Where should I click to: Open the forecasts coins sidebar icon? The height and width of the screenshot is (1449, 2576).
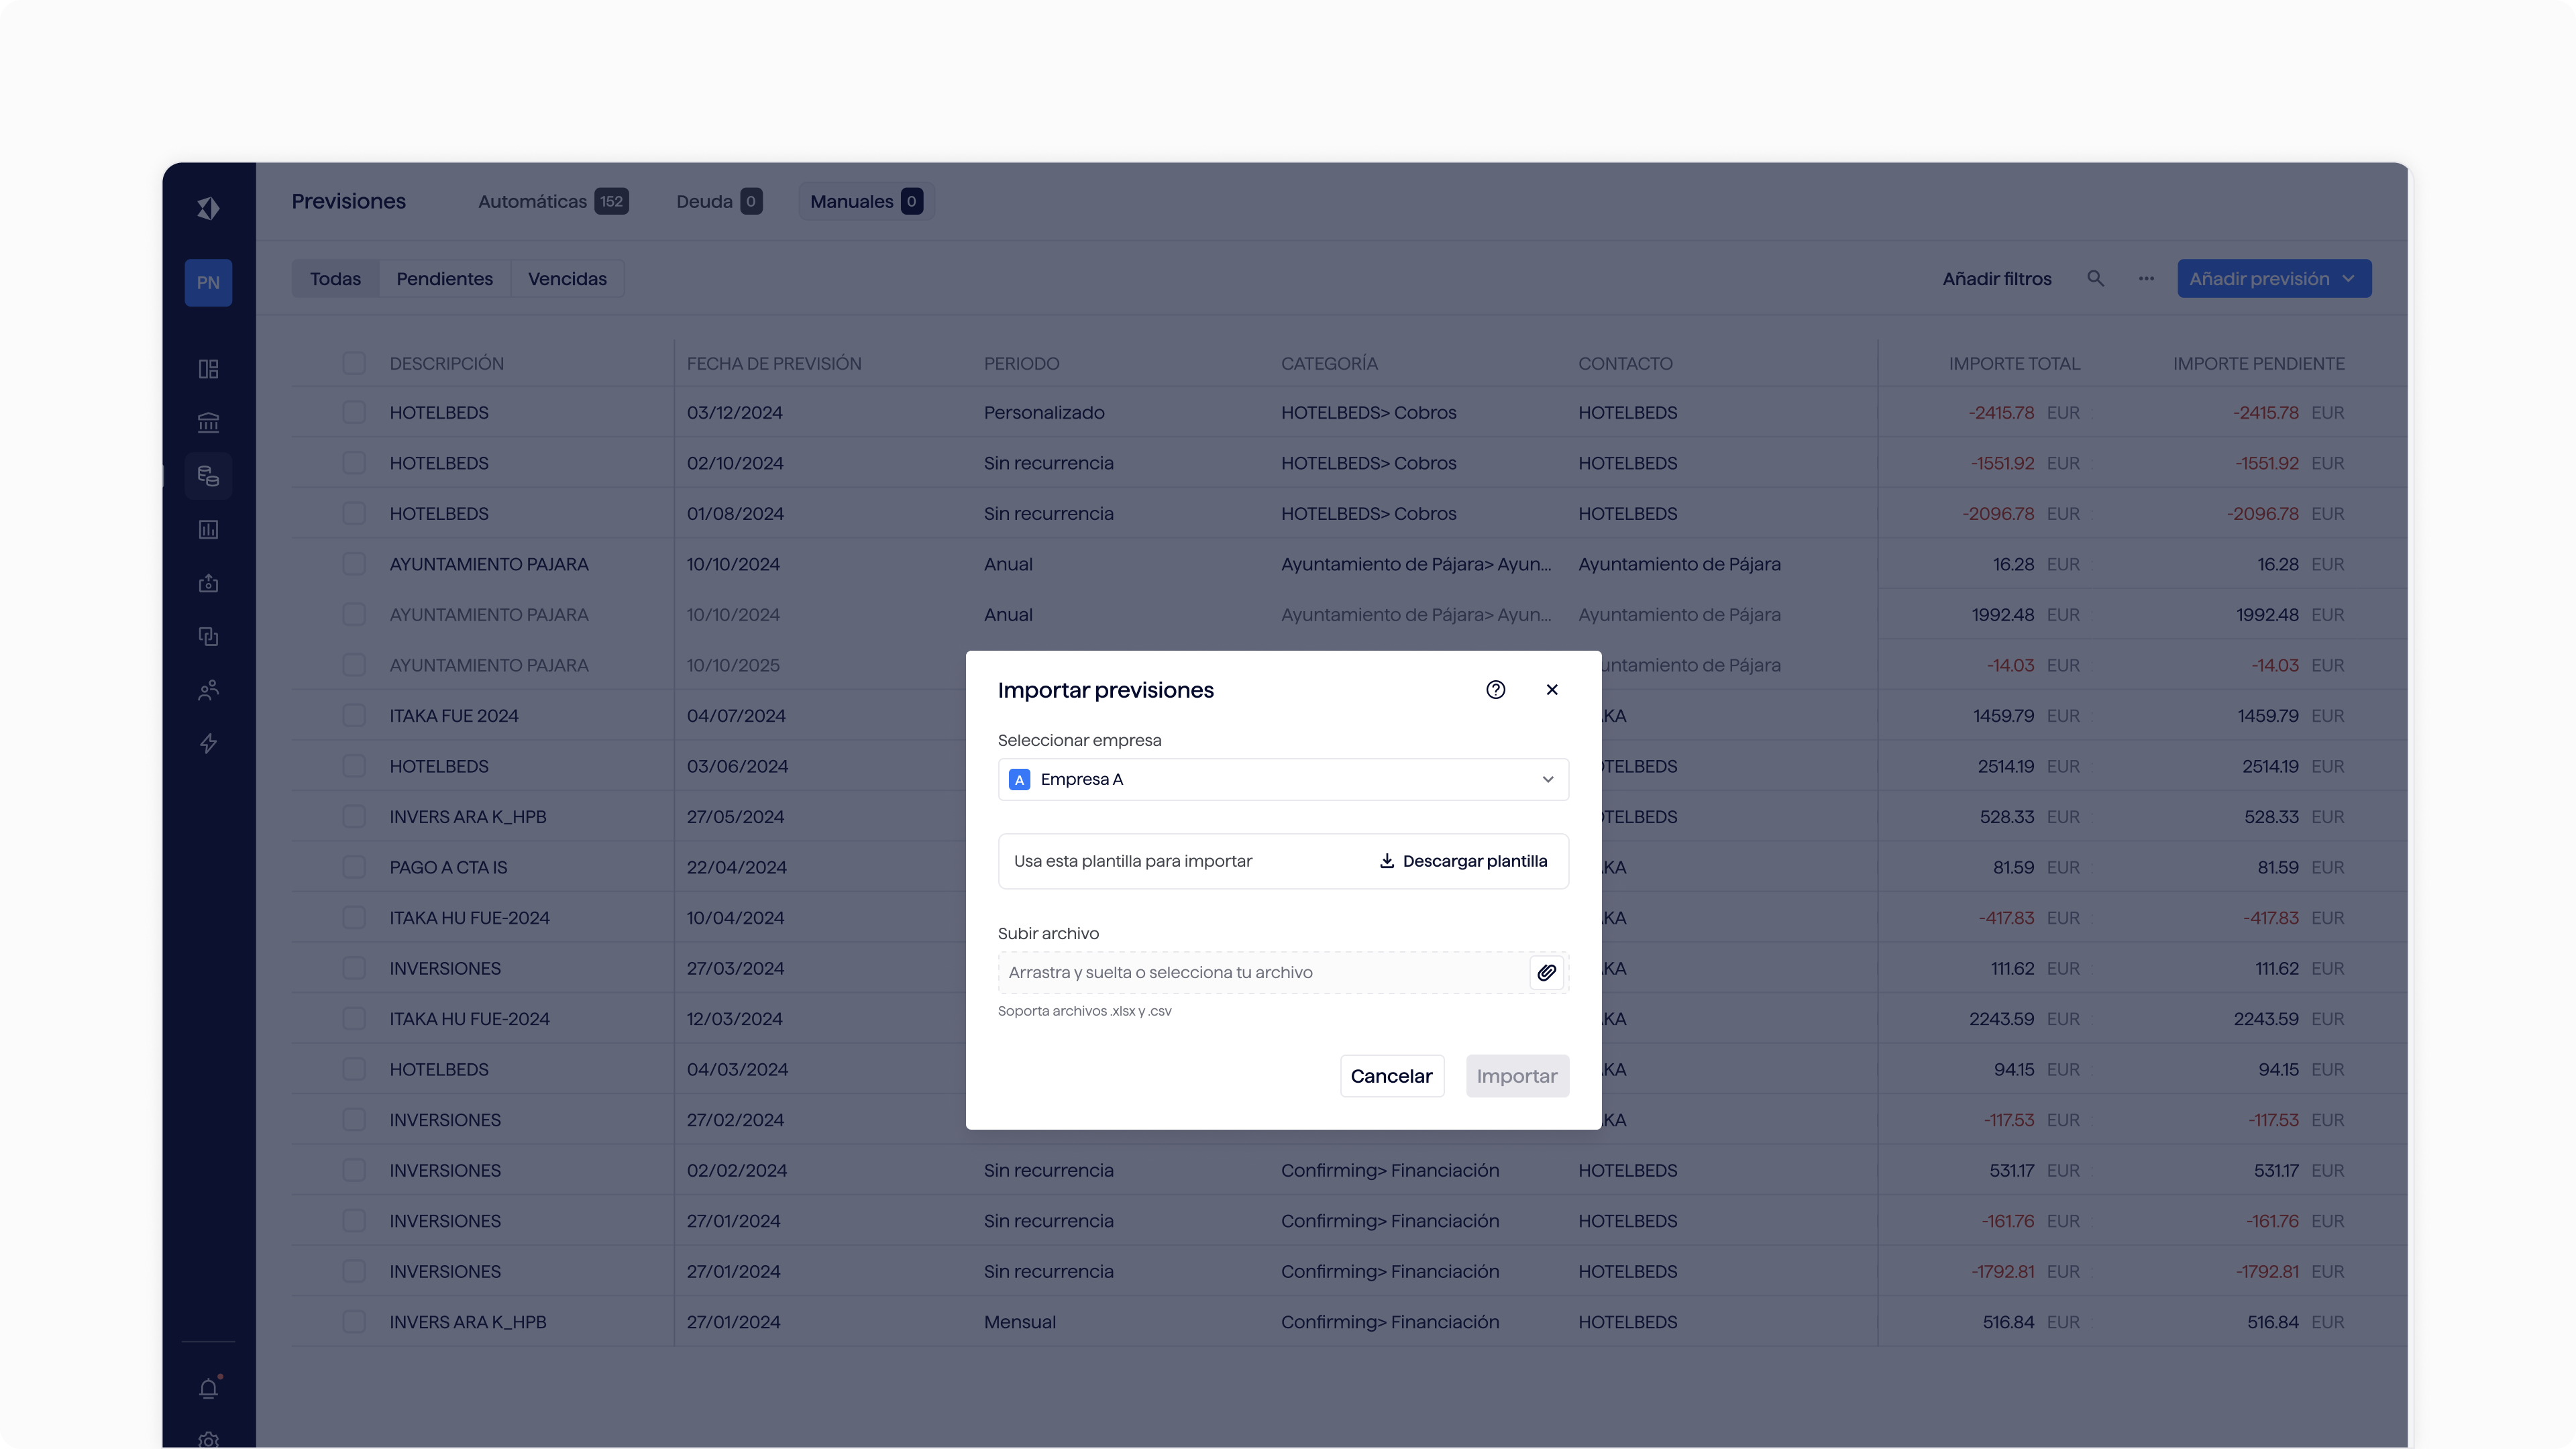(208, 476)
